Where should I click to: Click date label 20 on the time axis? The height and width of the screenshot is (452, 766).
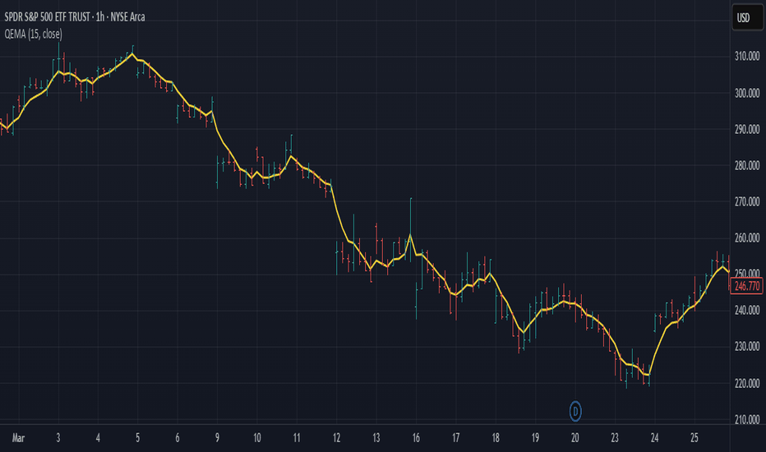coord(575,438)
